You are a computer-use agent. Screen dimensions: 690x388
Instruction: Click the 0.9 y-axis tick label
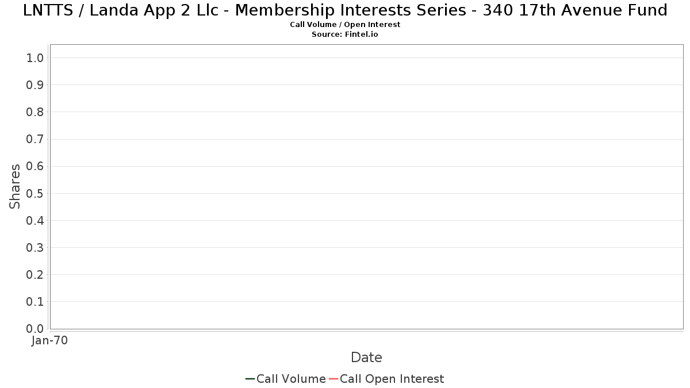tap(35, 85)
